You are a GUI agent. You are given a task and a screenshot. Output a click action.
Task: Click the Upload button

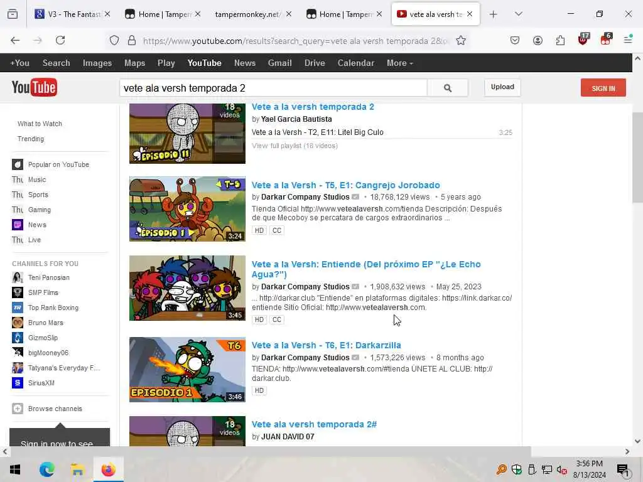(502, 87)
